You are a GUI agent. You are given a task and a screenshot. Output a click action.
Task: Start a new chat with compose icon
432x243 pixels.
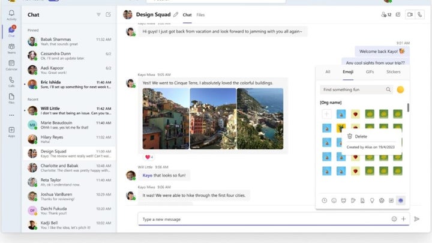pyautogui.click(x=108, y=14)
